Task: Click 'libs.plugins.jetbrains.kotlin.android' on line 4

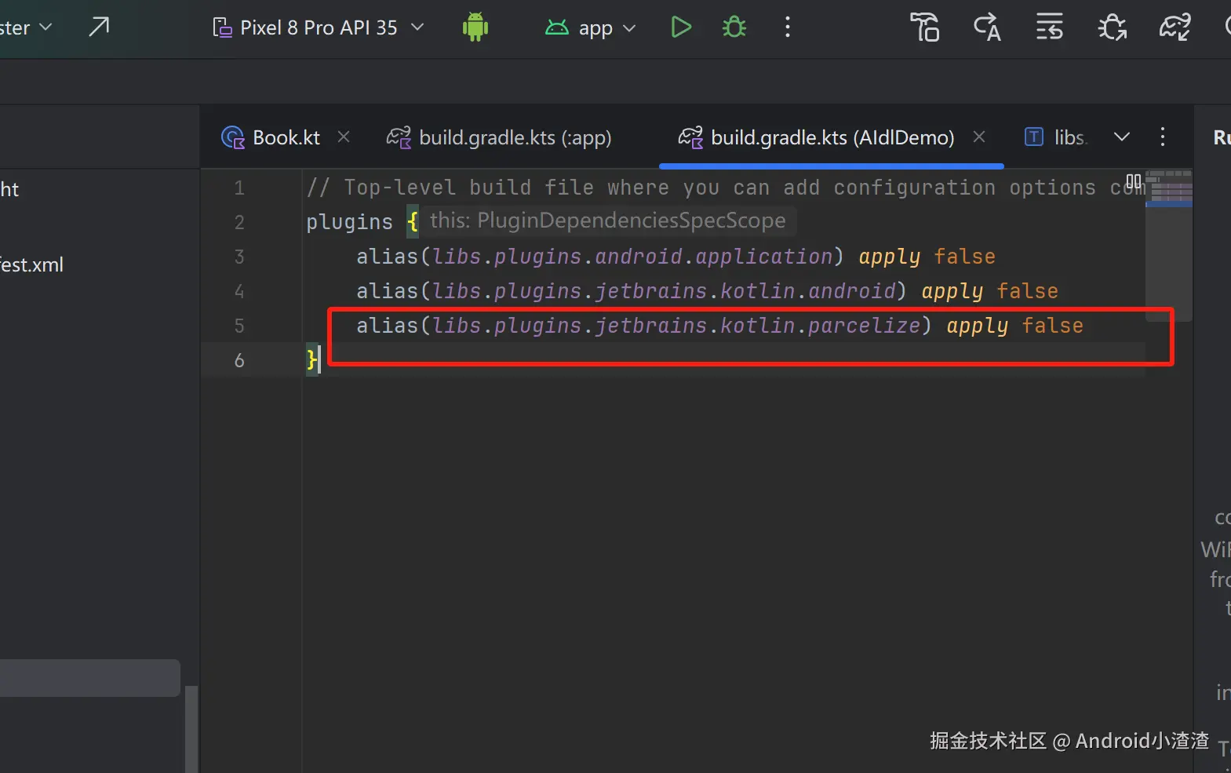Action: tap(664, 291)
